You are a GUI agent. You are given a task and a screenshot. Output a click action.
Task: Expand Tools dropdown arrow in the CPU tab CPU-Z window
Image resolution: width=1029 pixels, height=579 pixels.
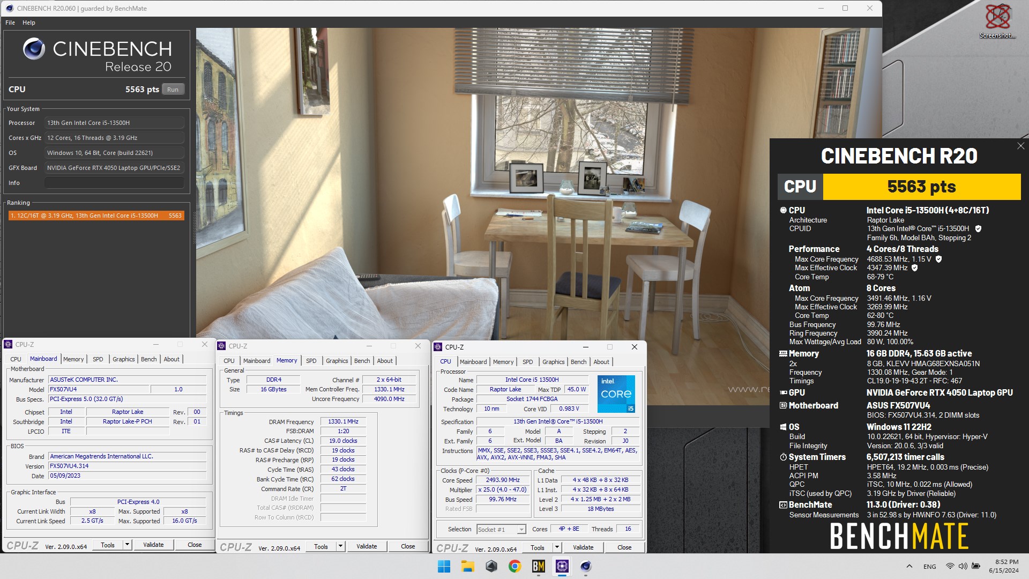(x=557, y=547)
